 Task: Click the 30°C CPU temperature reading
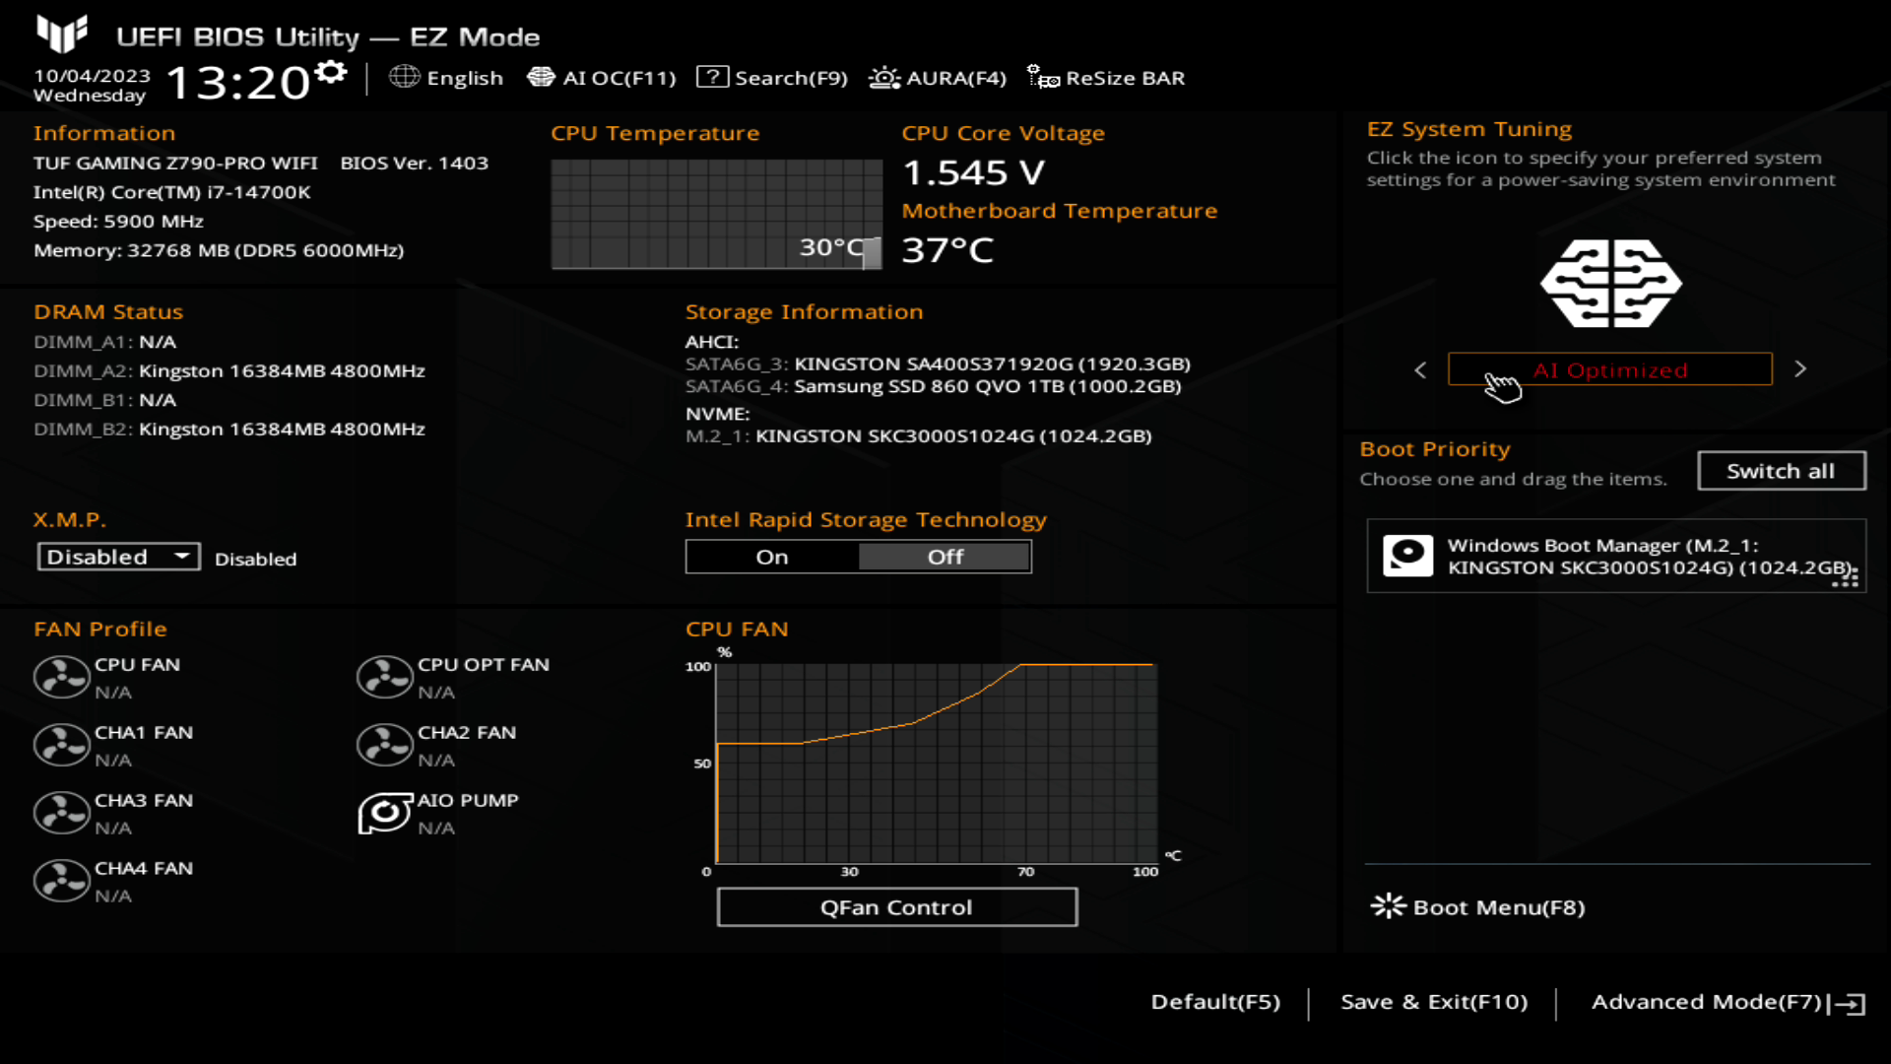coord(831,247)
